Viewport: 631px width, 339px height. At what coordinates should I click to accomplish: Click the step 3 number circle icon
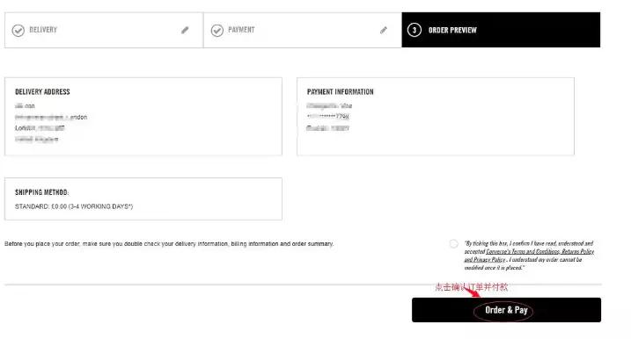pos(415,30)
